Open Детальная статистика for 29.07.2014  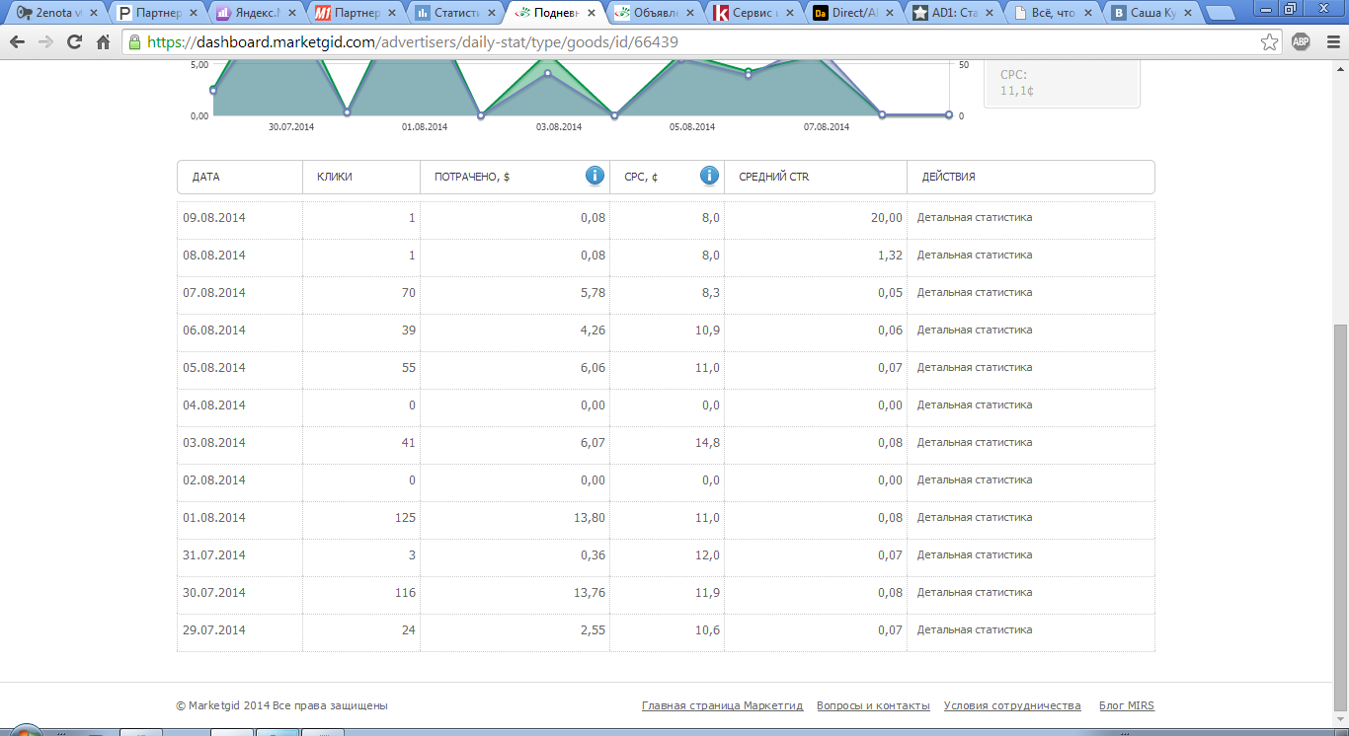pyautogui.click(x=975, y=629)
